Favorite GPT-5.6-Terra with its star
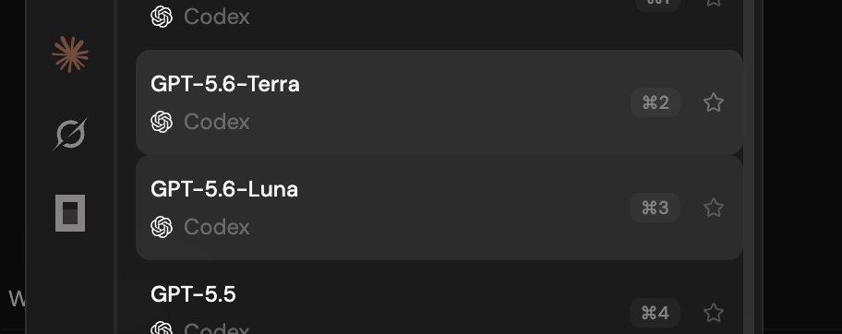Viewport: 842px width, 334px height. (714, 102)
